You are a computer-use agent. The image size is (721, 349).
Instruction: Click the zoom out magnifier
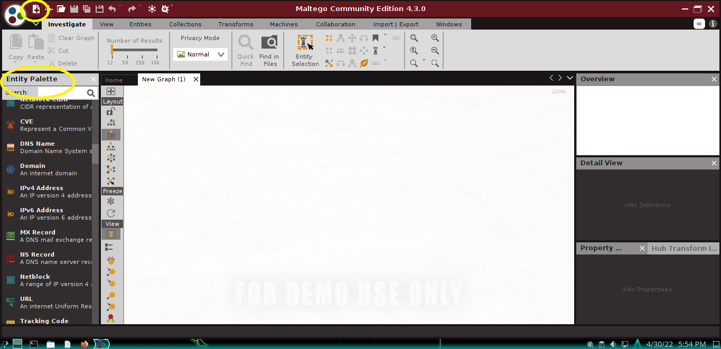(435, 51)
